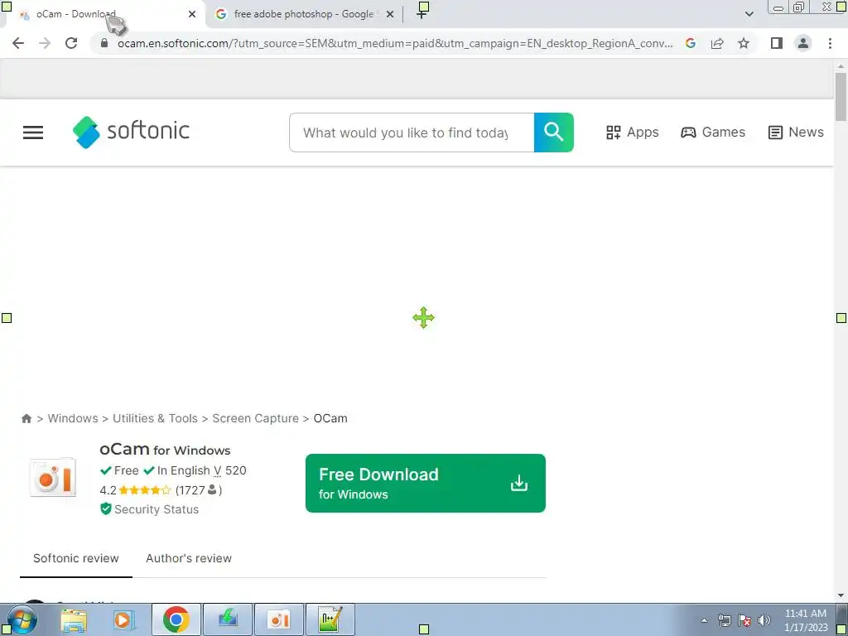Reload the oCam Softonic page

coord(71,43)
